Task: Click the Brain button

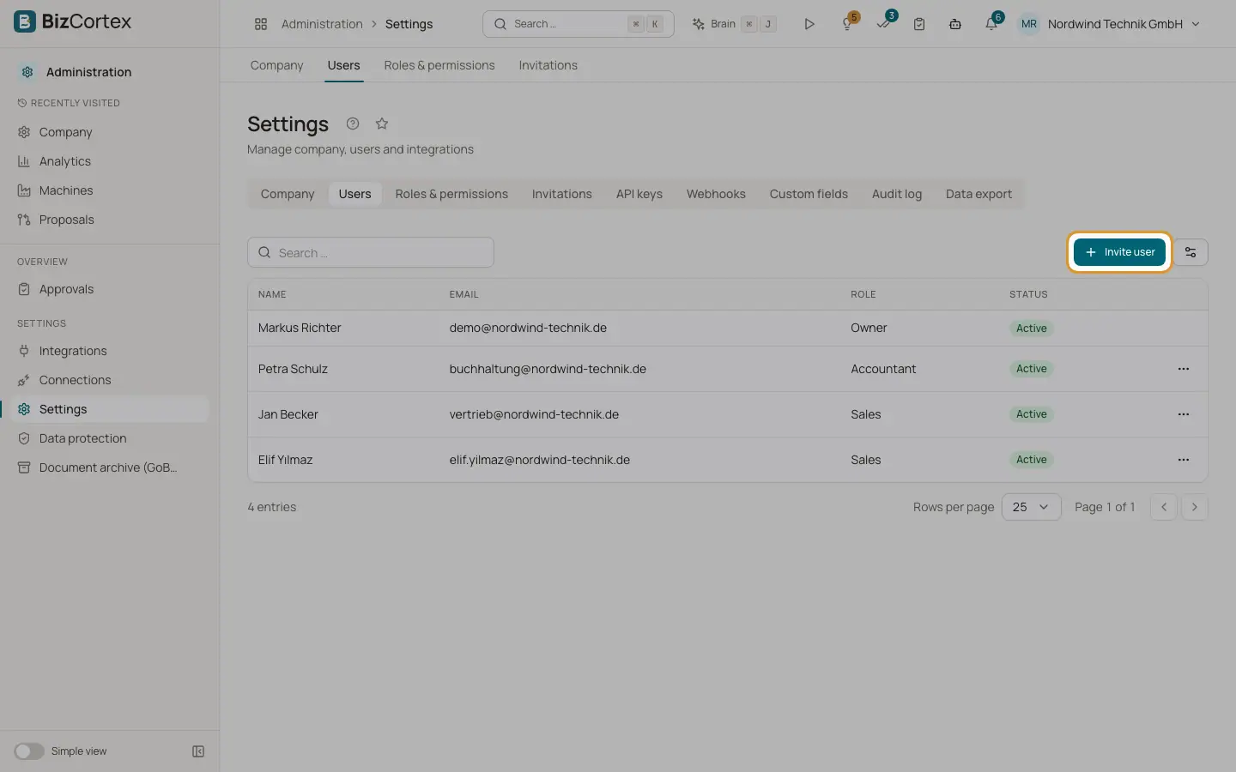Action: click(734, 24)
